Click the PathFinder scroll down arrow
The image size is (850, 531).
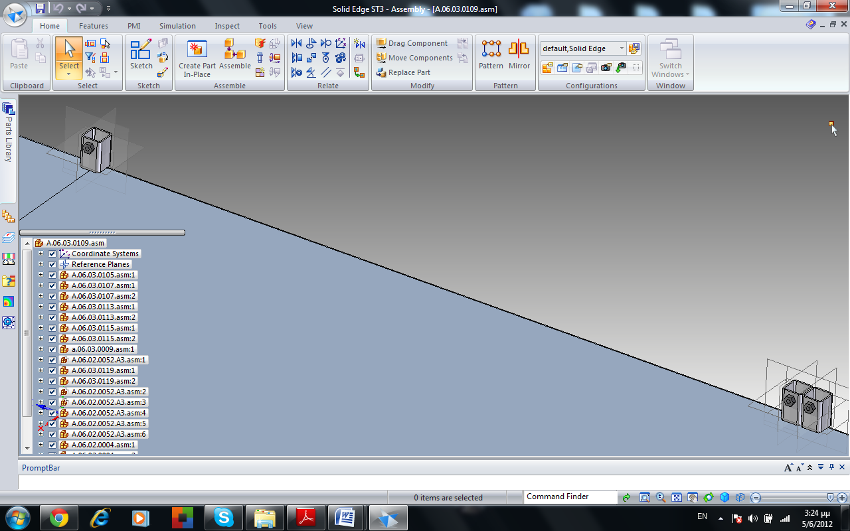(x=27, y=449)
